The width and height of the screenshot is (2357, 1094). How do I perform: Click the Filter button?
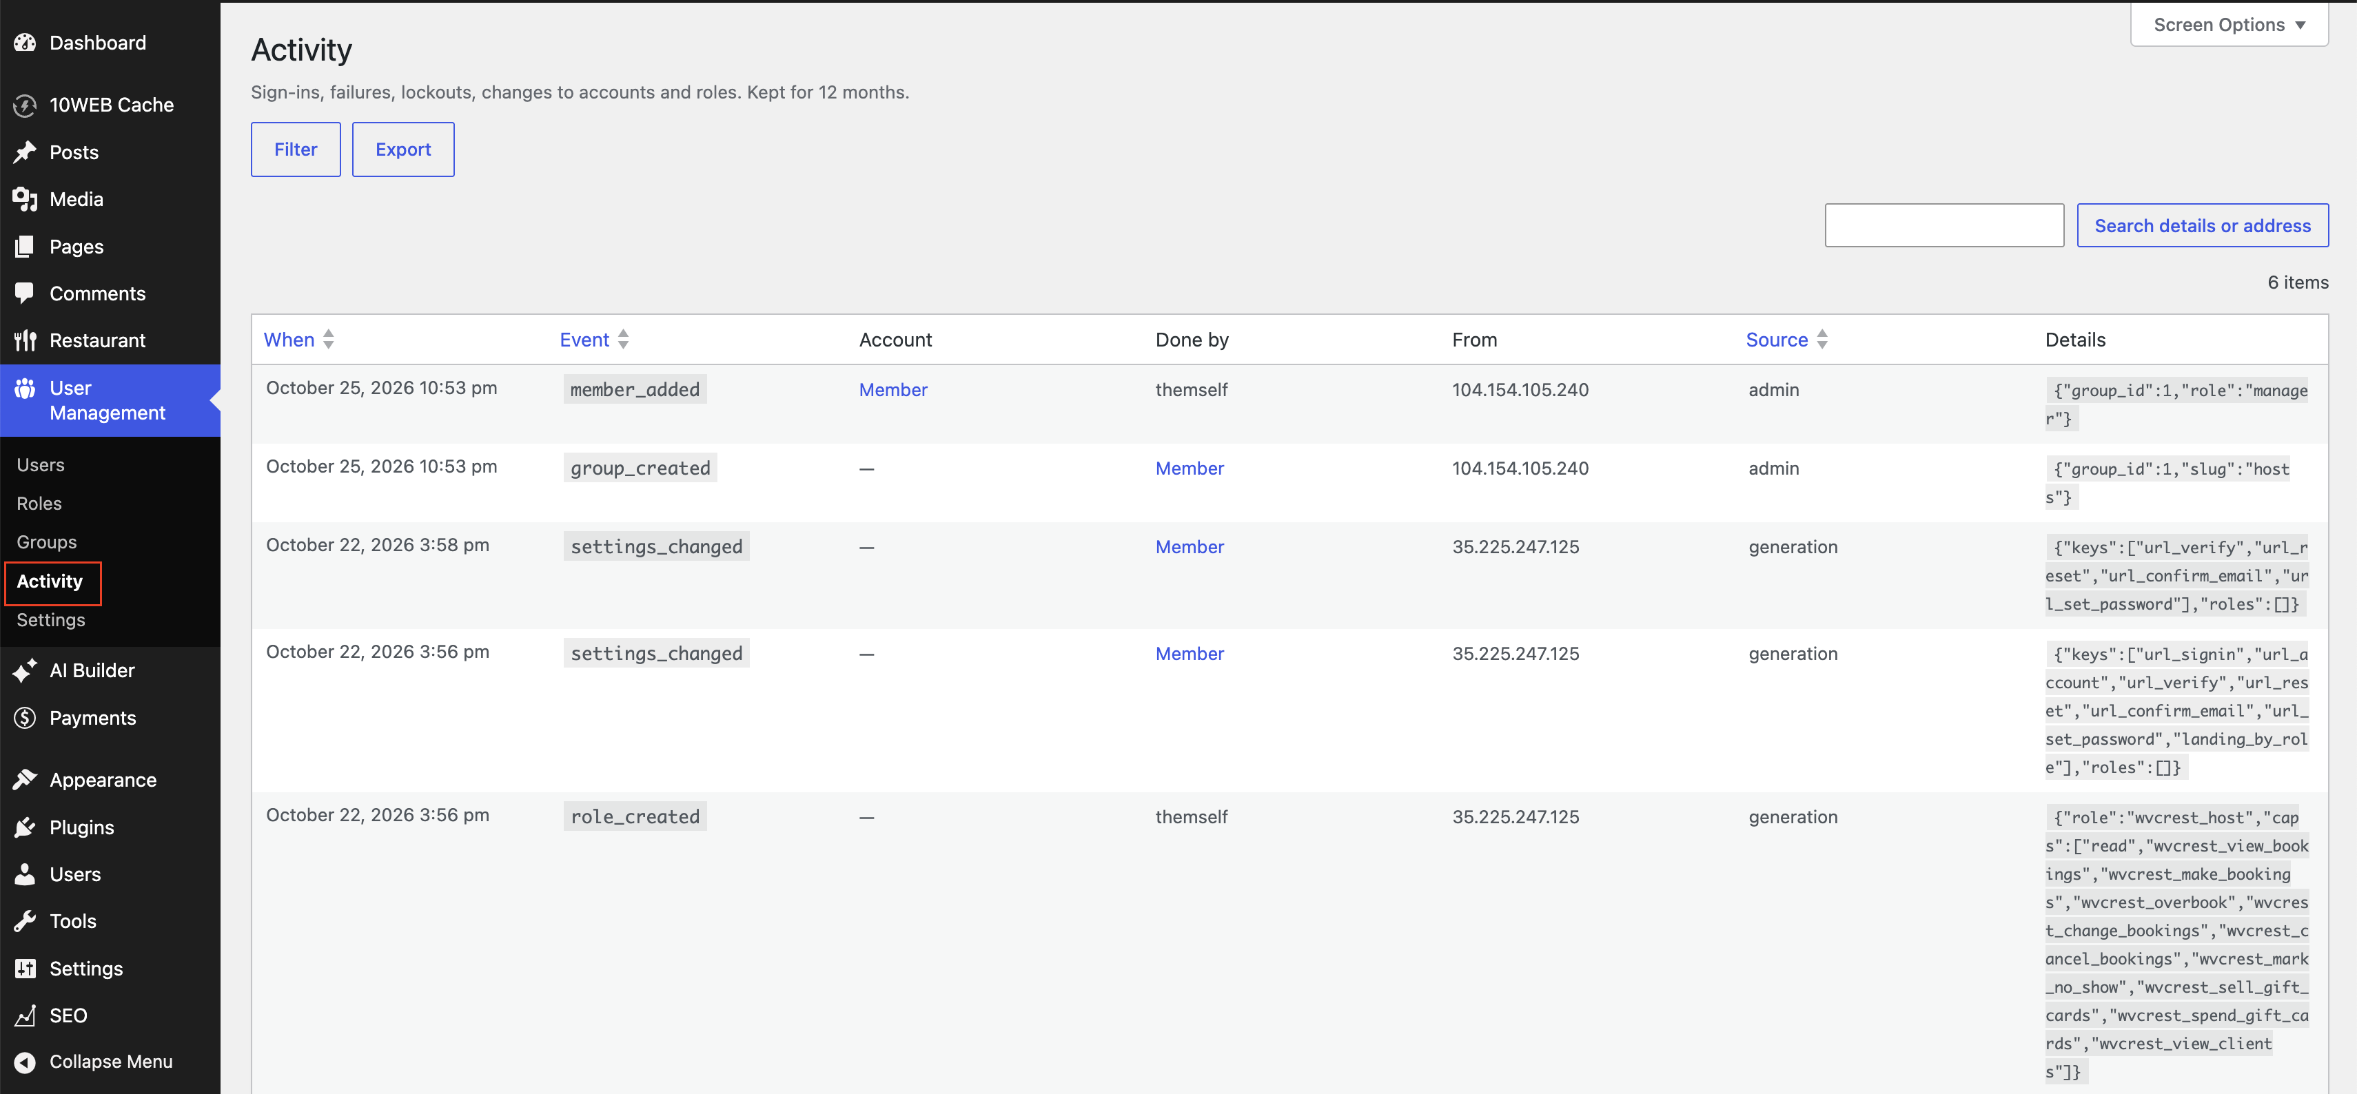tap(296, 149)
